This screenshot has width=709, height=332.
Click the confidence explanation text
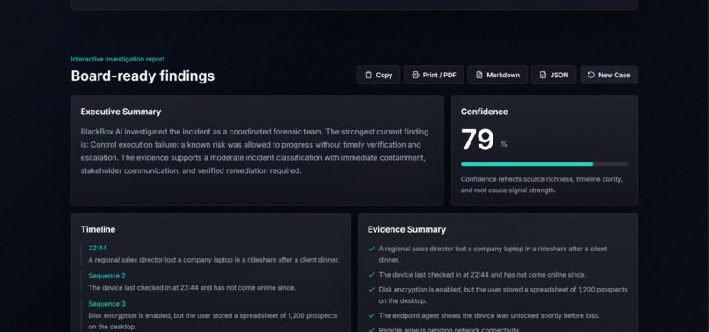pos(542,184)
